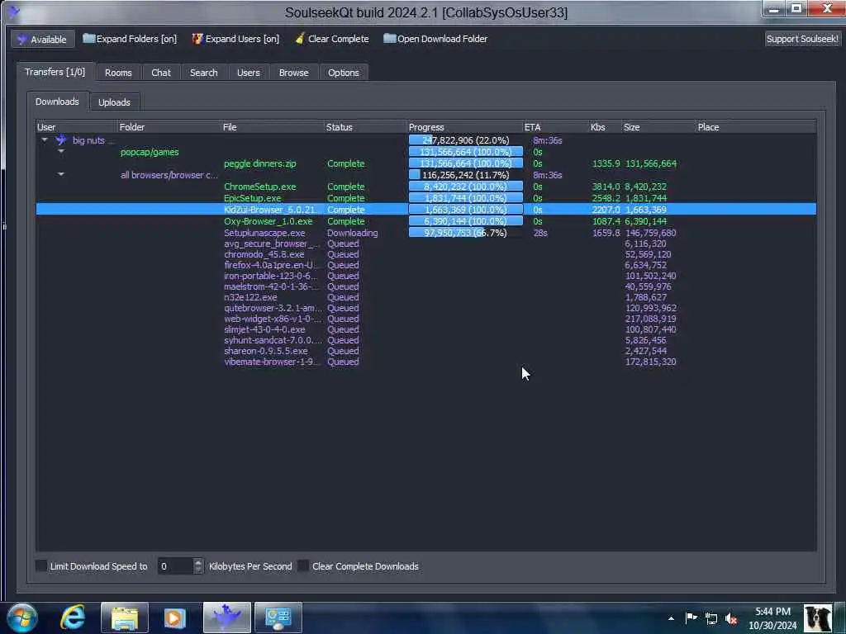846x634 pixels.
Task: Sort by the Size column header
Action: click(658, 127)
